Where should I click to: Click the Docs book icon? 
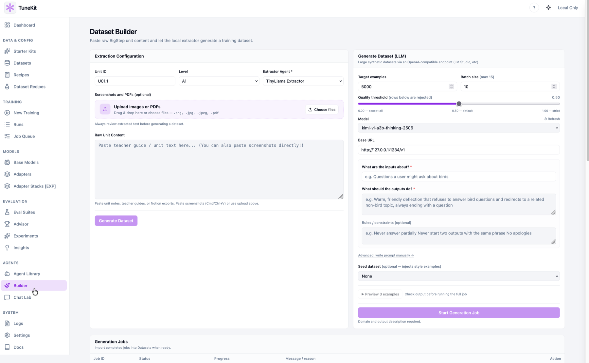7,347
